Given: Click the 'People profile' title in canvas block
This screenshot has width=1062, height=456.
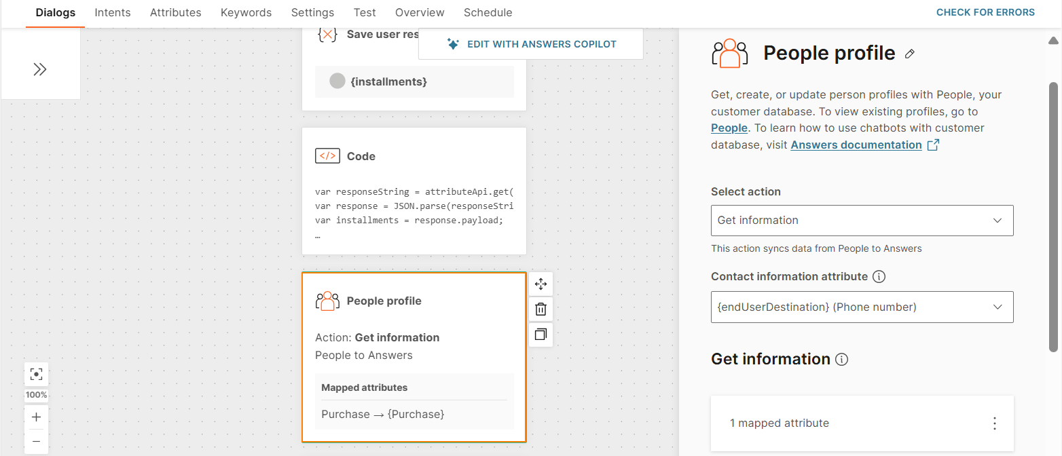Looking at the screenshot, I should tap(384, 301).
